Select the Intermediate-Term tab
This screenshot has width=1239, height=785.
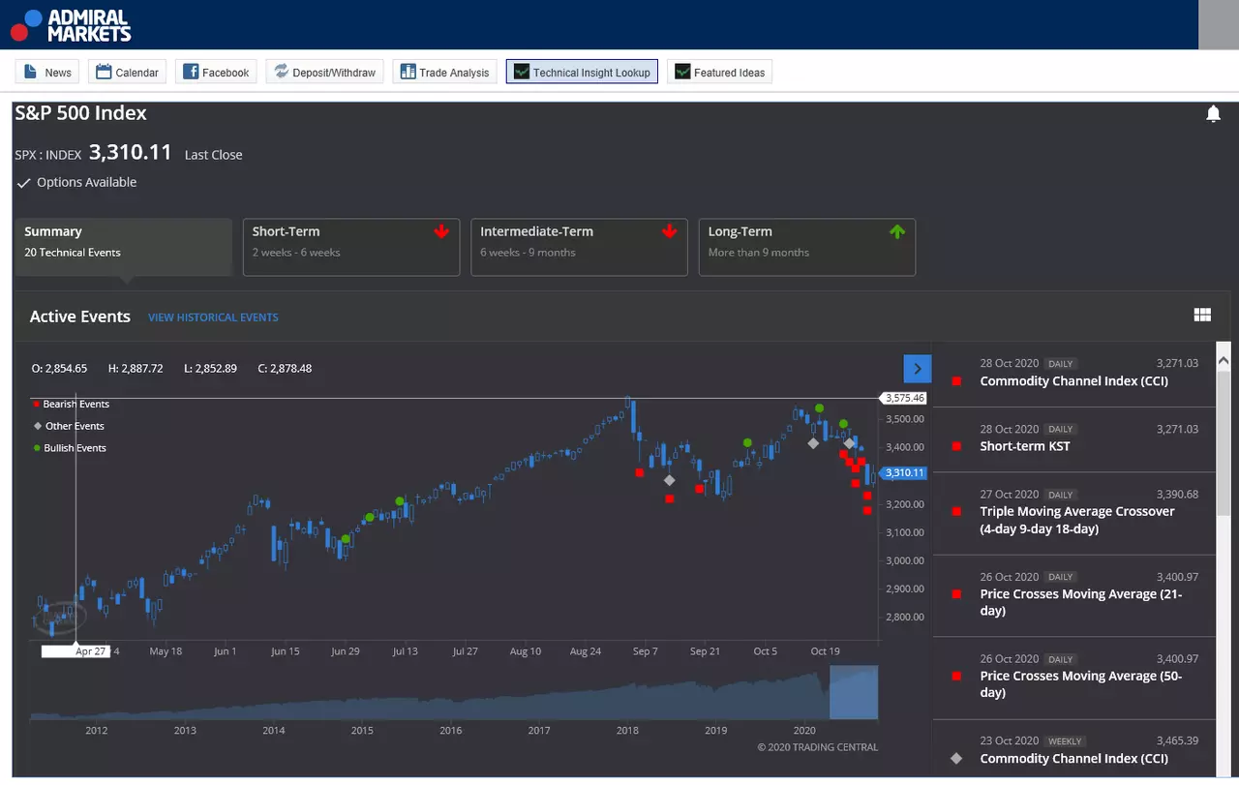[579, 247]
